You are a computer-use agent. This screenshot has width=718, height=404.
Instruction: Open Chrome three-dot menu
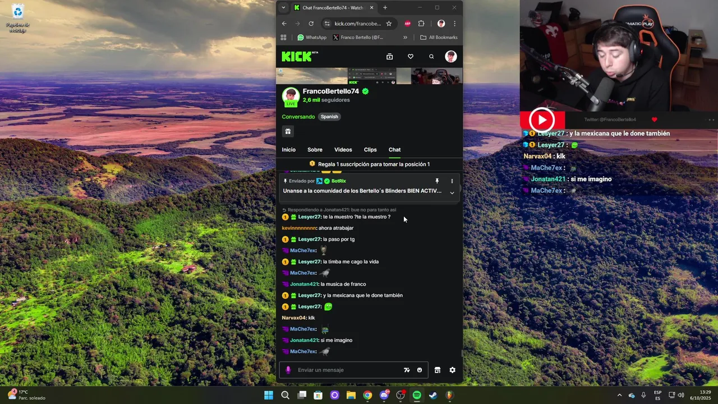(454, 24)
